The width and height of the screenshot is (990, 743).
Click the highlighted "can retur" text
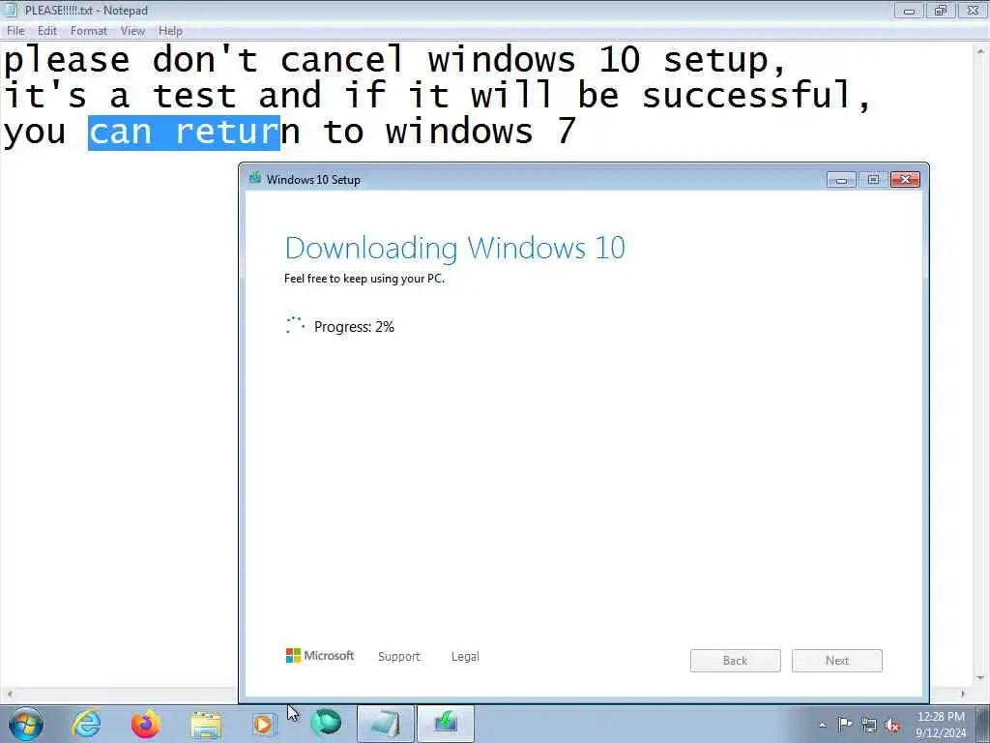[x=184, y=132]
